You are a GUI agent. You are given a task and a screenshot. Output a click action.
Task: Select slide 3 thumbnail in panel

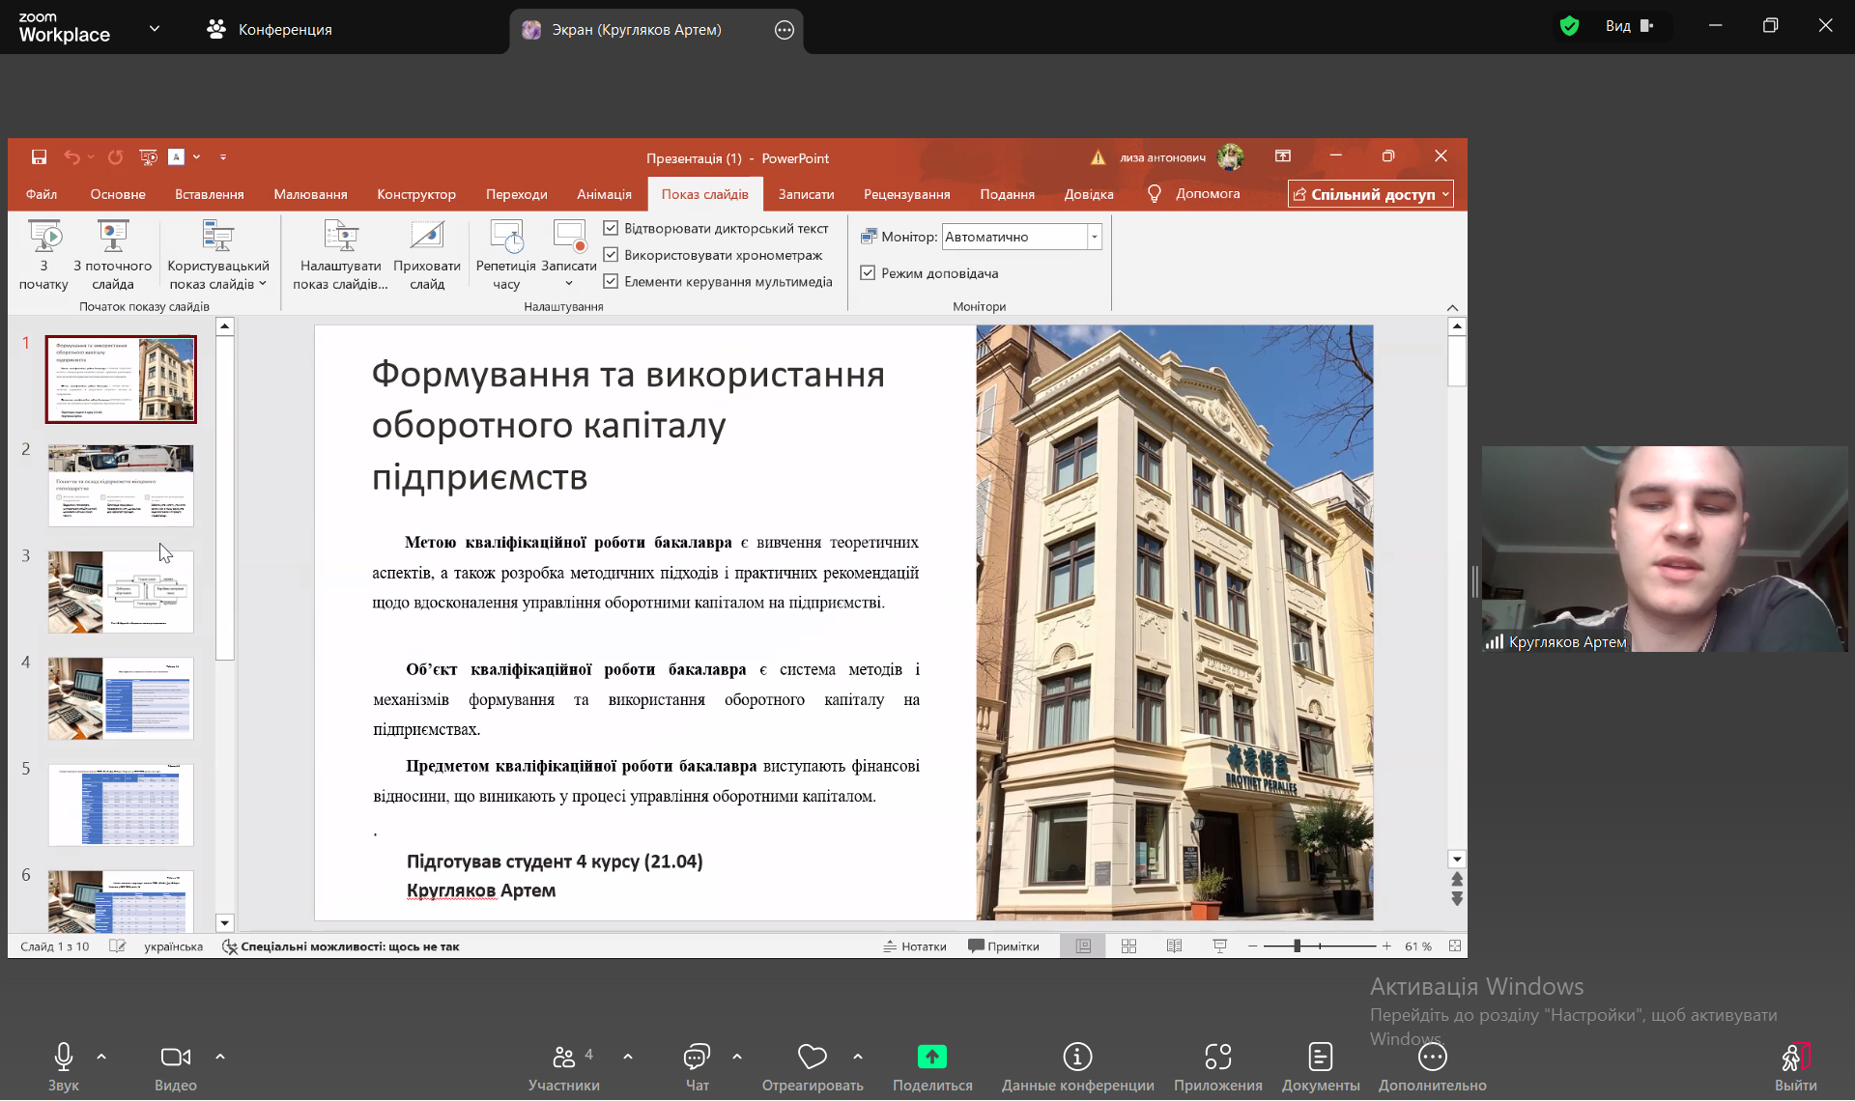(121, 592)
